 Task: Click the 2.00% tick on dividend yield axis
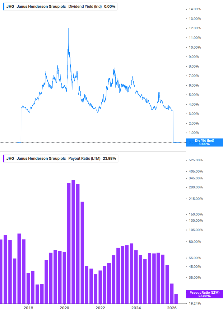[194, 123]
